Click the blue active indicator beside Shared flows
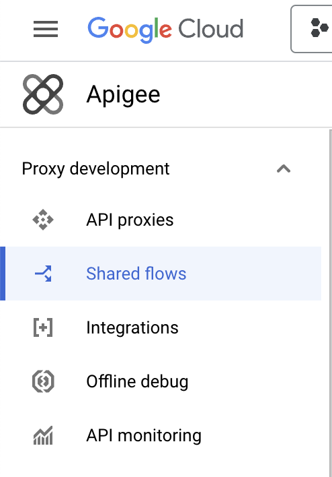The width and height of the screenshot is (332, 477). [x=3, y=274]
